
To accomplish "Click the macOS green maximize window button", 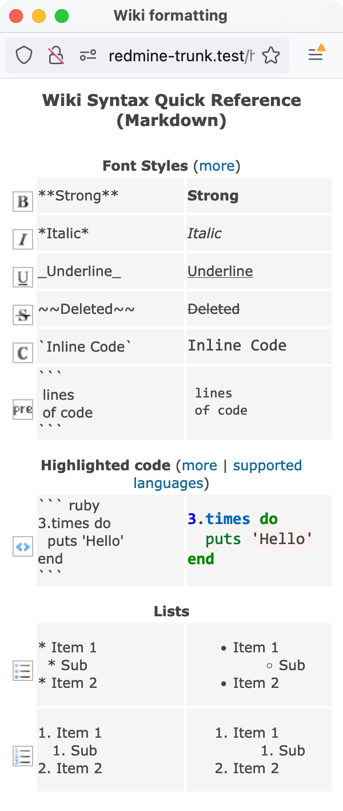I will click(62, 16).
